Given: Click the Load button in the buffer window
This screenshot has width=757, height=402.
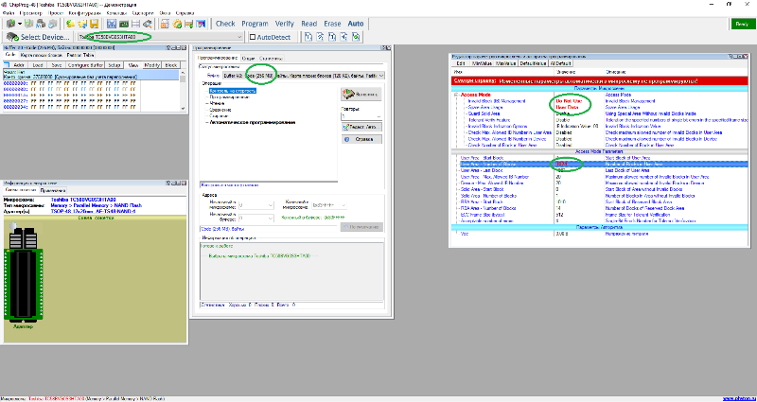Looking at the screenshot, I should 38,65.
